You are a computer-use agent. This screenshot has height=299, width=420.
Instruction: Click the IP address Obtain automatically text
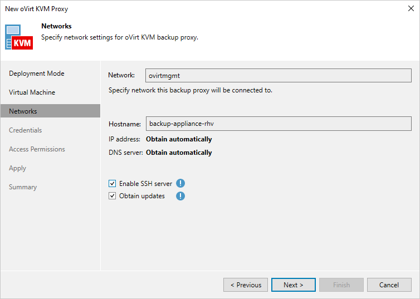pyautogui.click(x=179, y=139)
